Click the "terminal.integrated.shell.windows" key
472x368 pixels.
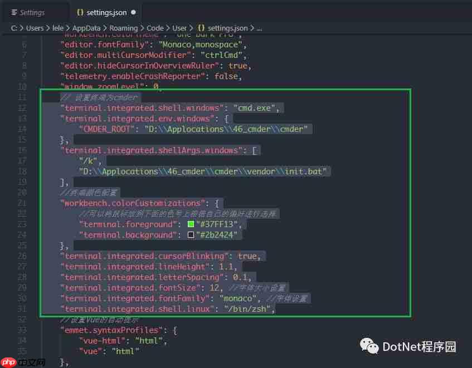click(x=142, y=108)
